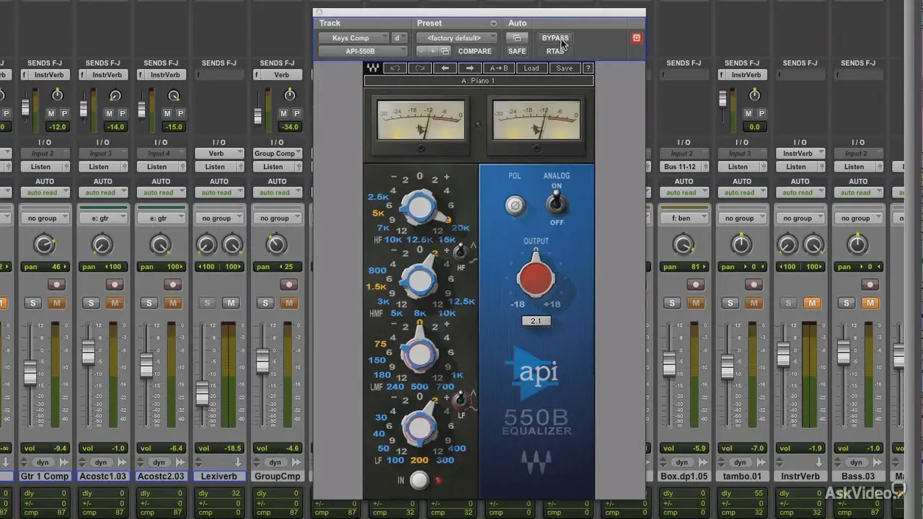Viewport: 923px width, 519px height.
Task: Toggle the LF shelf/peak switch
Action: 459,399
